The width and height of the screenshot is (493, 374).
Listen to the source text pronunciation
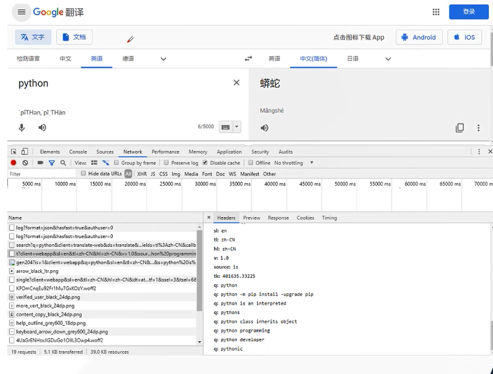(x=42, y=128)
